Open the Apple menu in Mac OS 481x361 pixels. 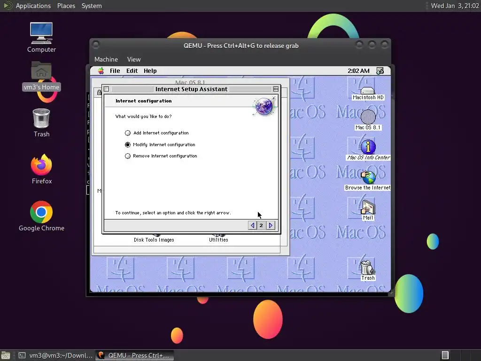(x=101, y=71)
